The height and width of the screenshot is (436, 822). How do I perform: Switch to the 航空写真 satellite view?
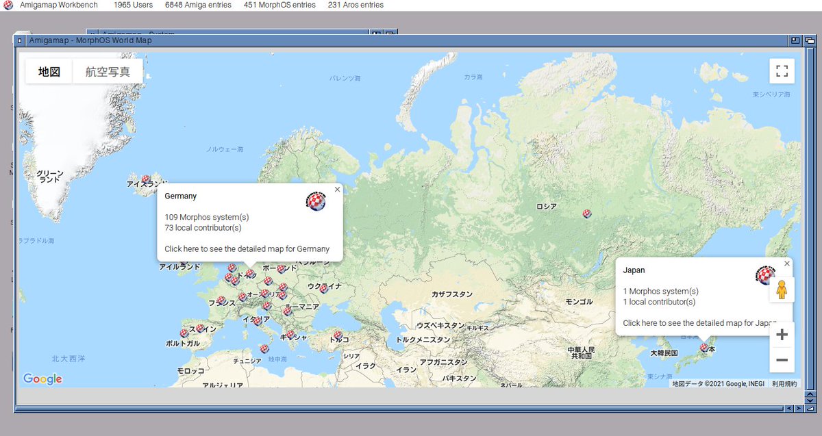[x=108, y=71]
